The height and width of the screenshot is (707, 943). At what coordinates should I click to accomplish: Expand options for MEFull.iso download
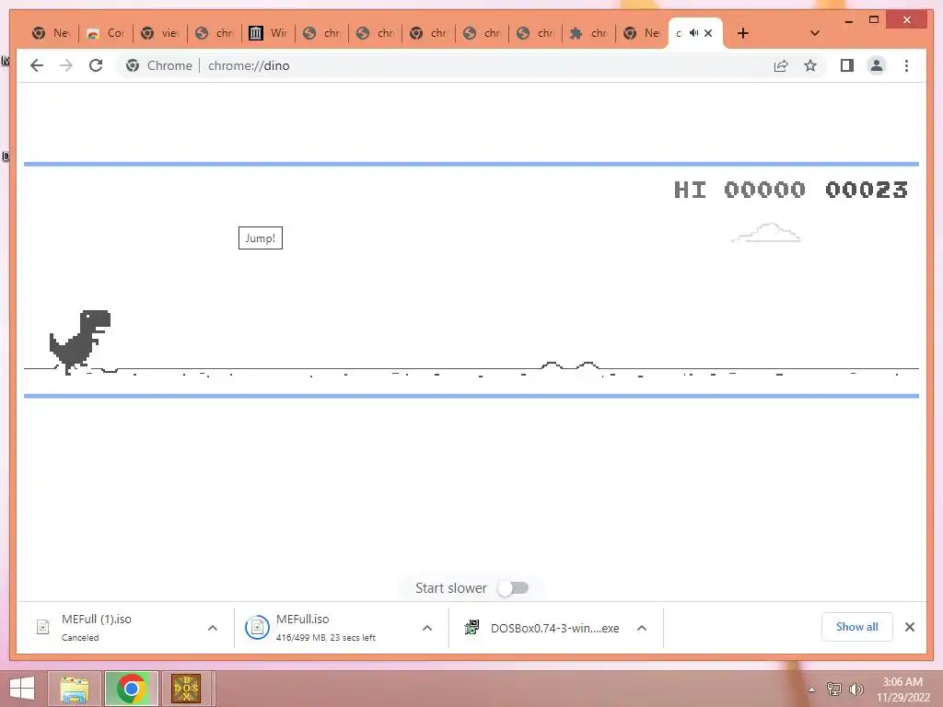click(427, 628)
